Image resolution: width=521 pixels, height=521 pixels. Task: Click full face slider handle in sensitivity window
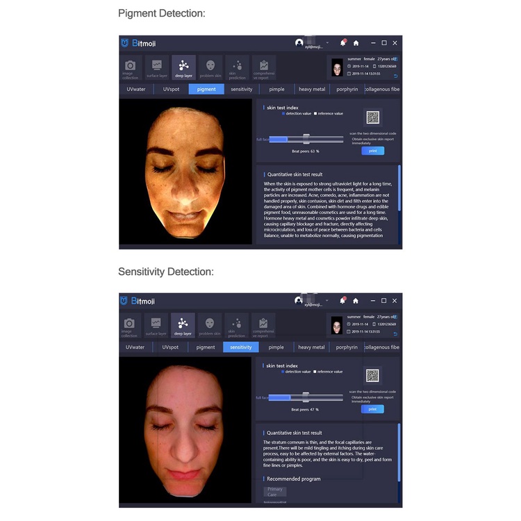pyautogui.click(x=305, y=397)
